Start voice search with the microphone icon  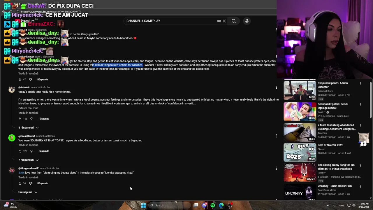tap(247, 21)
